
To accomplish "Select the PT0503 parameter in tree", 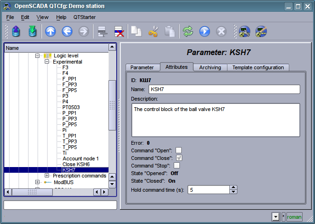I will (x=71, y=107).
